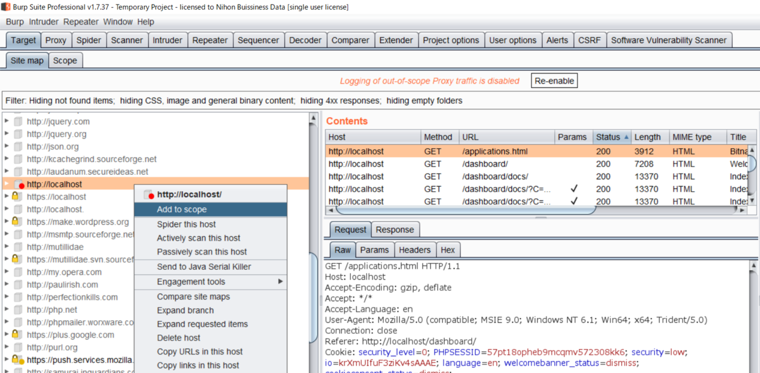Image resolution: width=760 pixels, height=373 pixels.
Task: Select the /applications.html row in Contents
Action: pos(536,151)
